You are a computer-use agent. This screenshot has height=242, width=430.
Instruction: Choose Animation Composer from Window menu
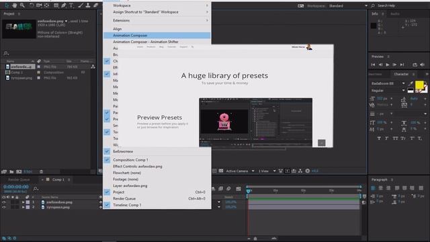[157, 36]
